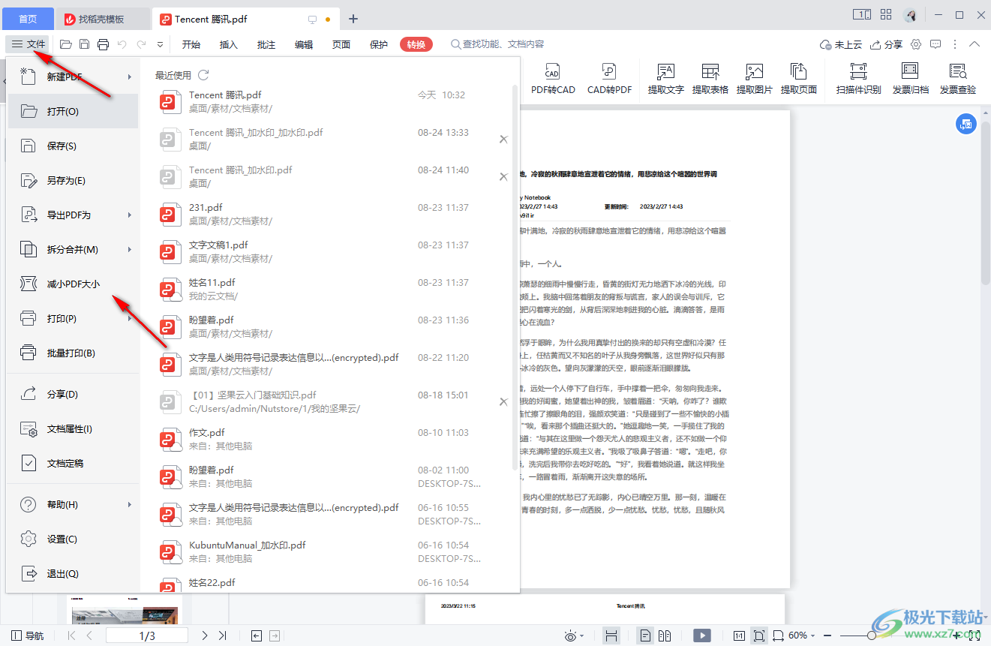Open the 文件 menu button

[29, 44]
